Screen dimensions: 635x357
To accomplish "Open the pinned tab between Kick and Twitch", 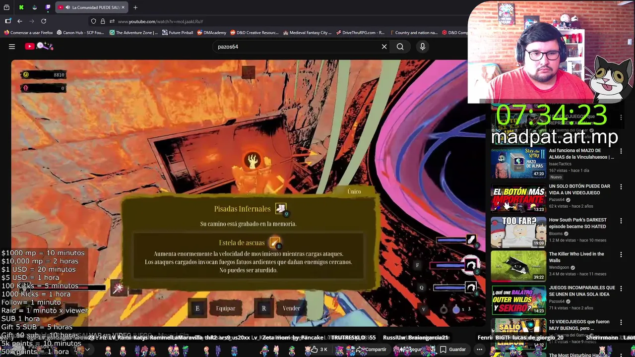I will click(x=34, y=7).
